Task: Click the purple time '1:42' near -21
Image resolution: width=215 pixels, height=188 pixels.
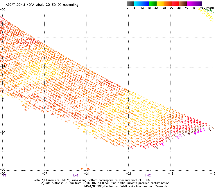Action: [x=148, y=176]
